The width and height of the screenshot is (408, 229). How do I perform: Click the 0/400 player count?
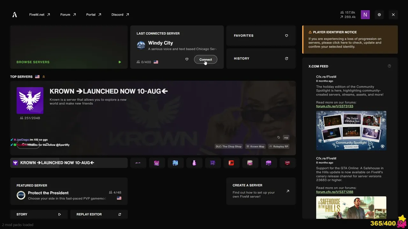144,62
